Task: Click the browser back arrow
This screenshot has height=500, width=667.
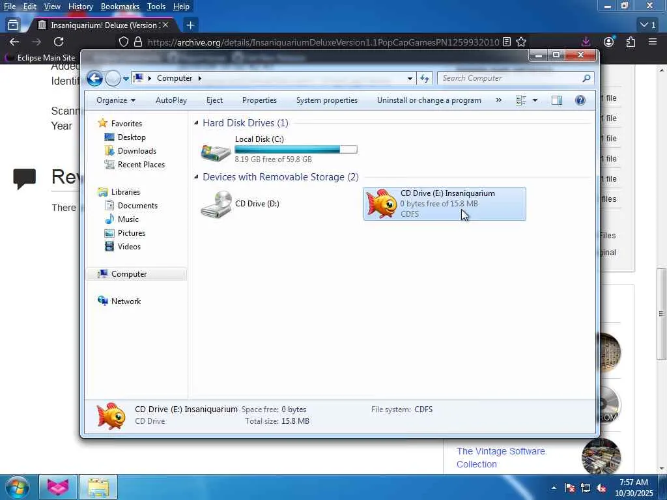Action: point(14,42)
